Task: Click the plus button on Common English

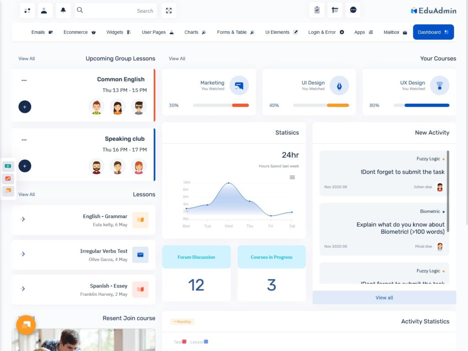Action: click(x=25, y=107)
